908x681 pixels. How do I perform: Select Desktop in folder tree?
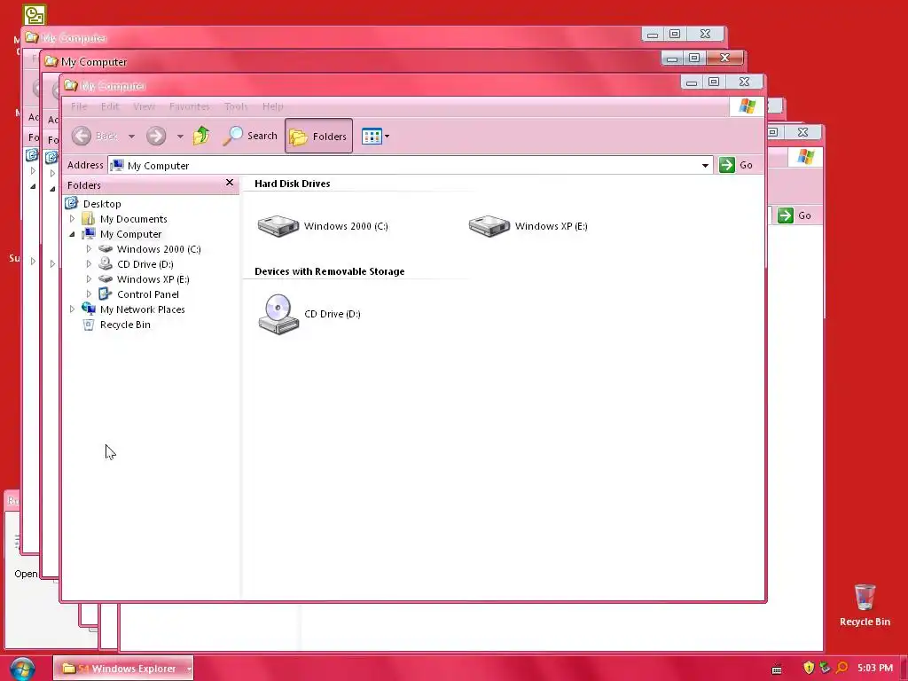pos(102,204)
